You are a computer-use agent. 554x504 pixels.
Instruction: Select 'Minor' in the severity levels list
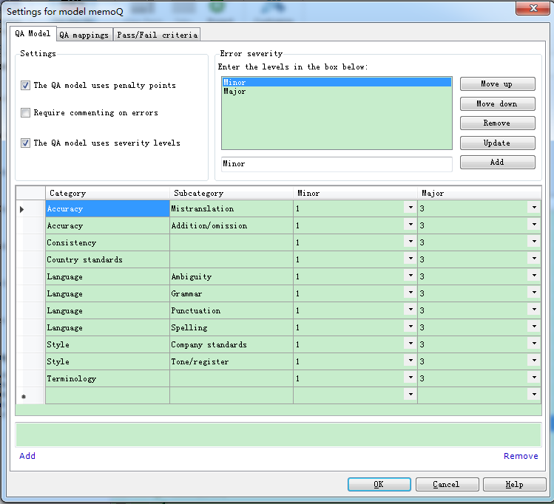[x=337, y=82]
